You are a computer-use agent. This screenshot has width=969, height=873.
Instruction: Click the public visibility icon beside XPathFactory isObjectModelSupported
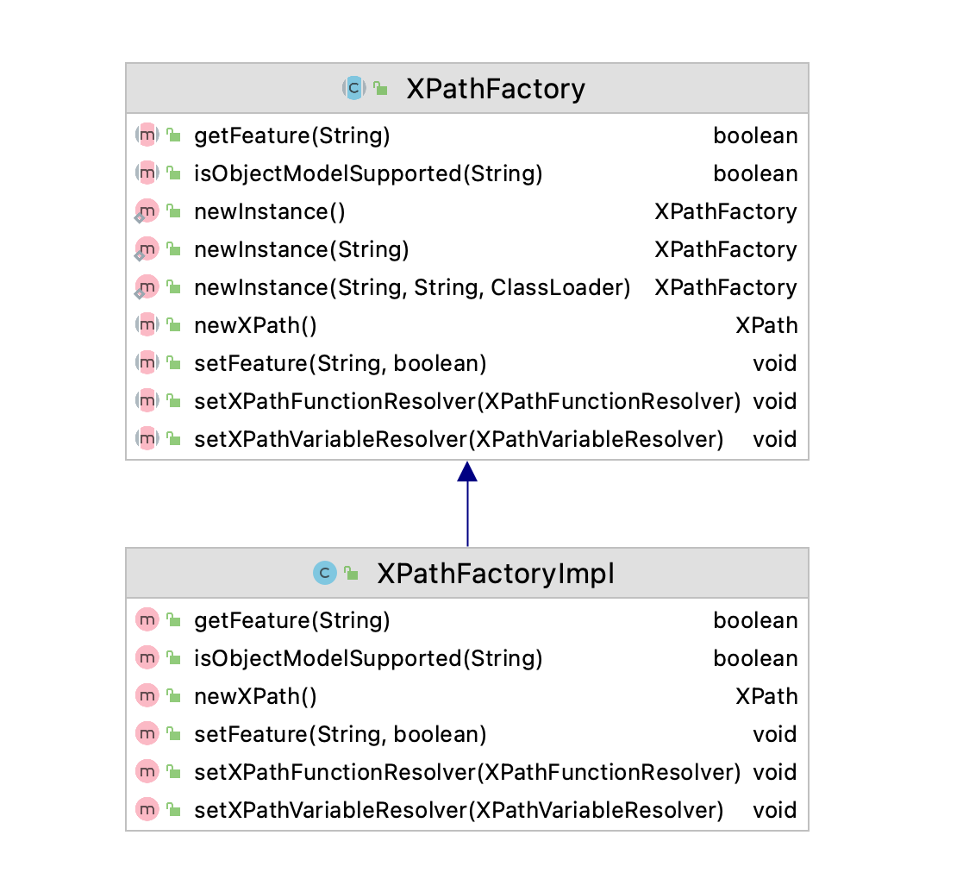coord(173,173)
